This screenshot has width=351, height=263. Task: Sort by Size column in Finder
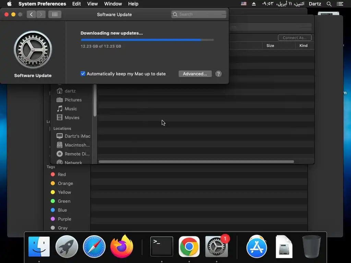pyautogui.click(x=270, y=46)
